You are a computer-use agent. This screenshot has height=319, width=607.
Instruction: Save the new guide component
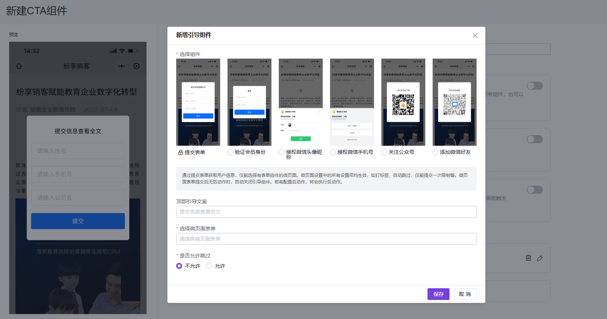click(x=438, y=294)
